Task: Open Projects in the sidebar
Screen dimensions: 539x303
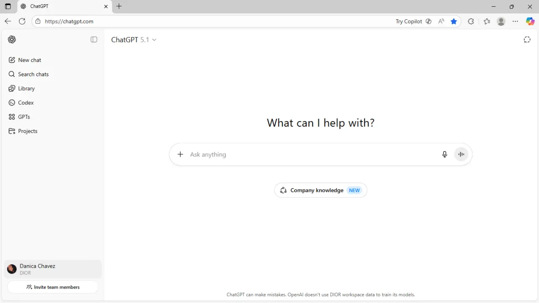Action: point(53,131)
